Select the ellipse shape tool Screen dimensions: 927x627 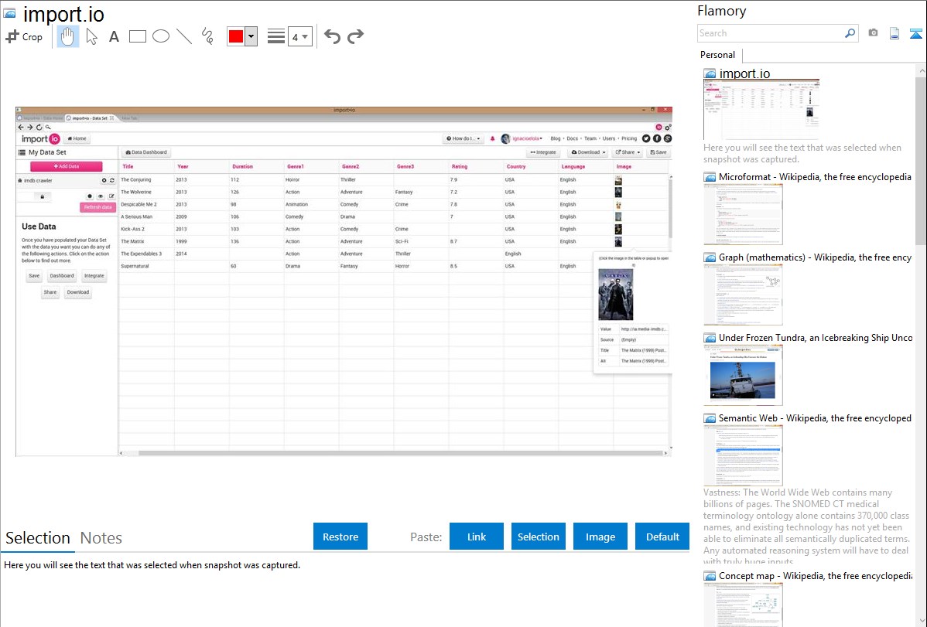(161, 36)
